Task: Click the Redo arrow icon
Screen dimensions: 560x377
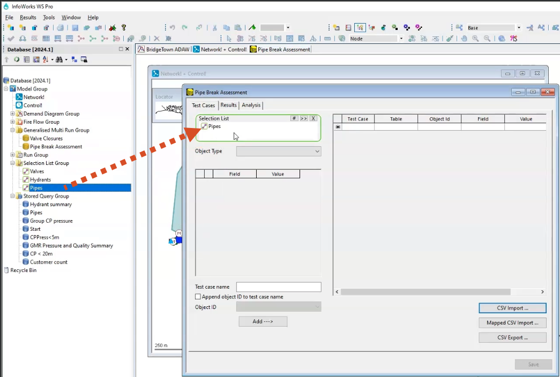Action: [185, 27]
